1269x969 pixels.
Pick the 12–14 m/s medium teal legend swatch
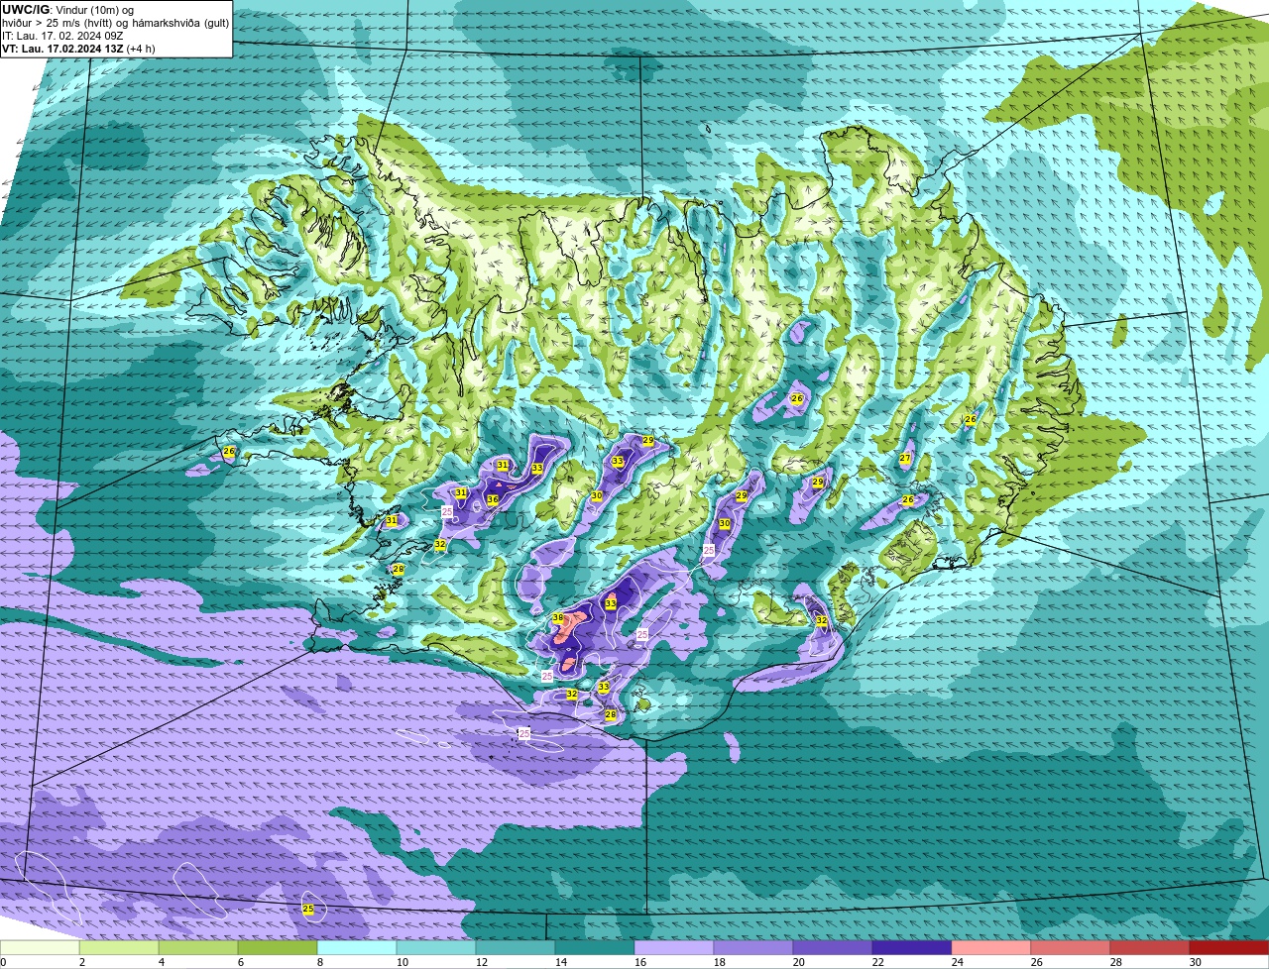[516, 947]
